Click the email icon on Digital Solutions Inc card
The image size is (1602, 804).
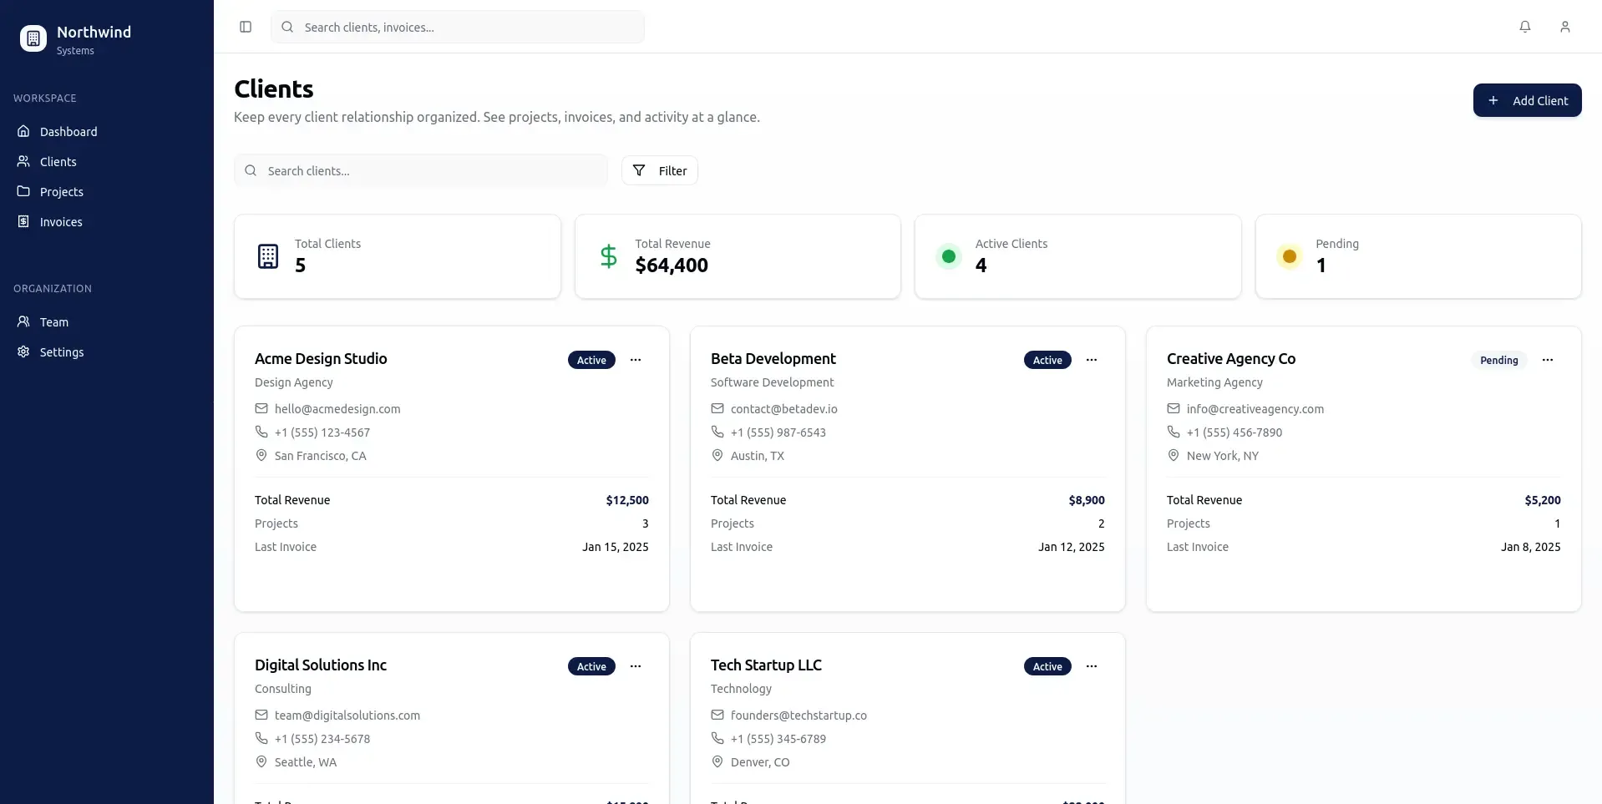pyautogui.click(x=261, y=716)
